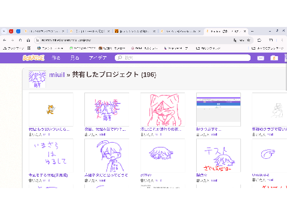
Task: Click the browser forward arrow
Action: coord(13,40)
